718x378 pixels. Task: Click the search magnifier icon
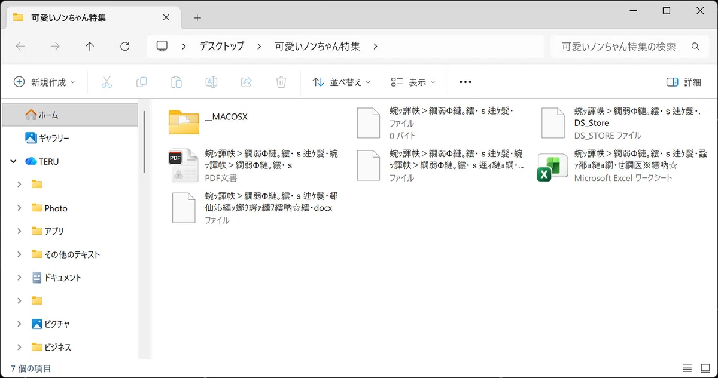tap(695, 47)
